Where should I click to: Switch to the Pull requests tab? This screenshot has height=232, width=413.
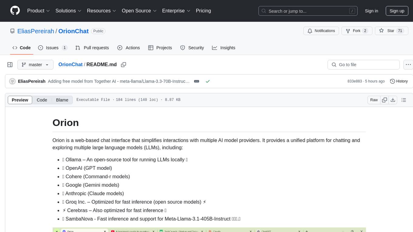point(92,48)
